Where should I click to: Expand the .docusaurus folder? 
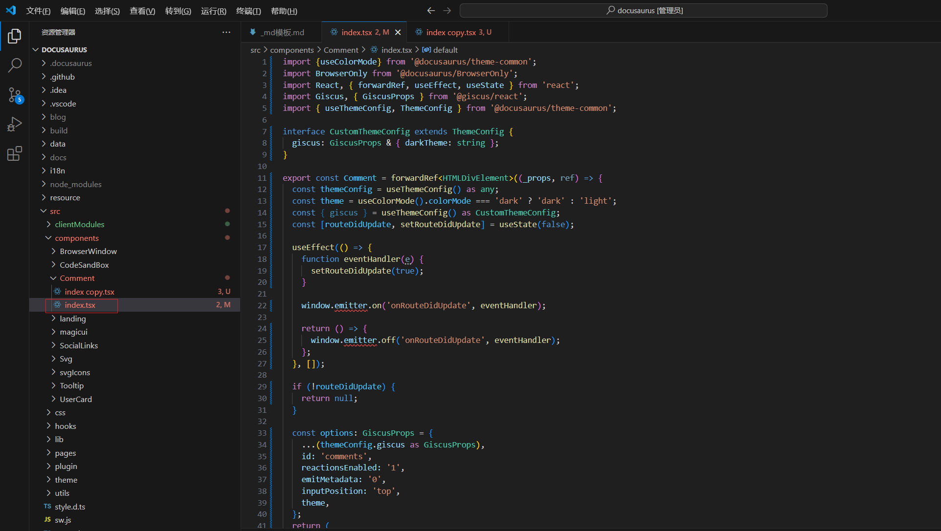click(x=135, y=63)
